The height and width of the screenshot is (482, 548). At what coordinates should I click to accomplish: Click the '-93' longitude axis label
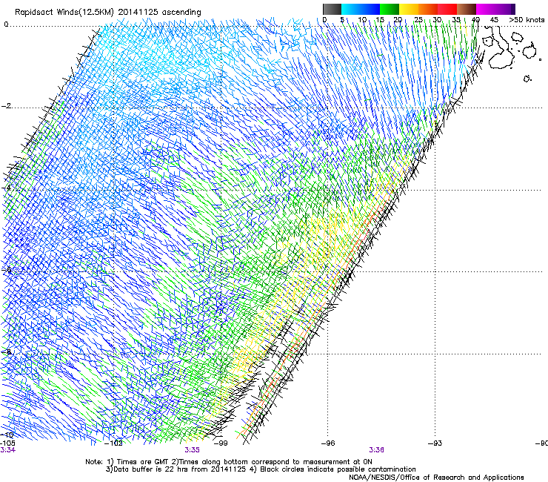[435, 443]
